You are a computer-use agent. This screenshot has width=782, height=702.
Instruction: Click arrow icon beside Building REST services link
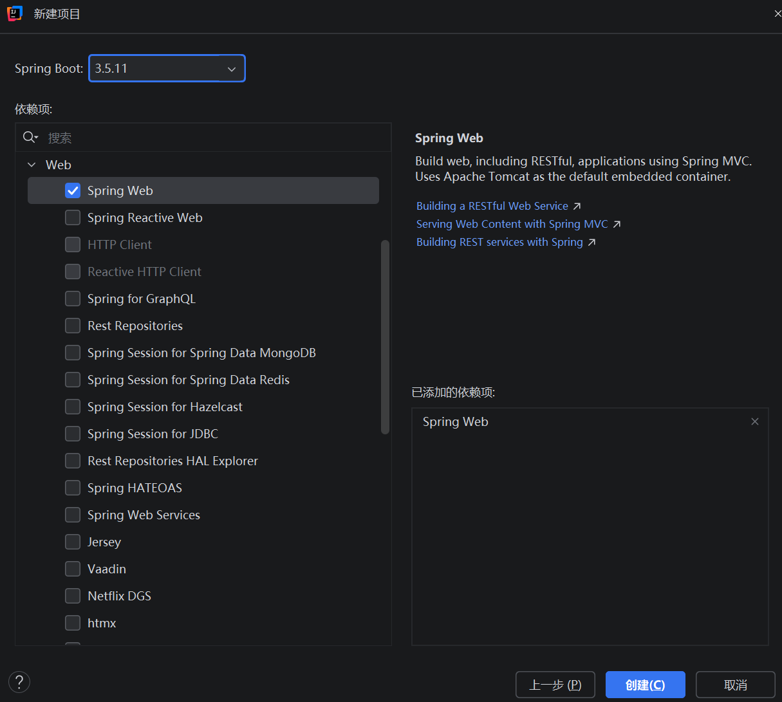(x=591, y=242)
